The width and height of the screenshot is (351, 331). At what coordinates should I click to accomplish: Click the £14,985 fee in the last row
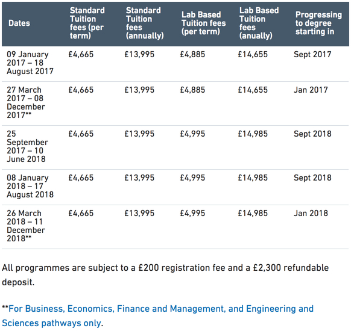[253, 213]
